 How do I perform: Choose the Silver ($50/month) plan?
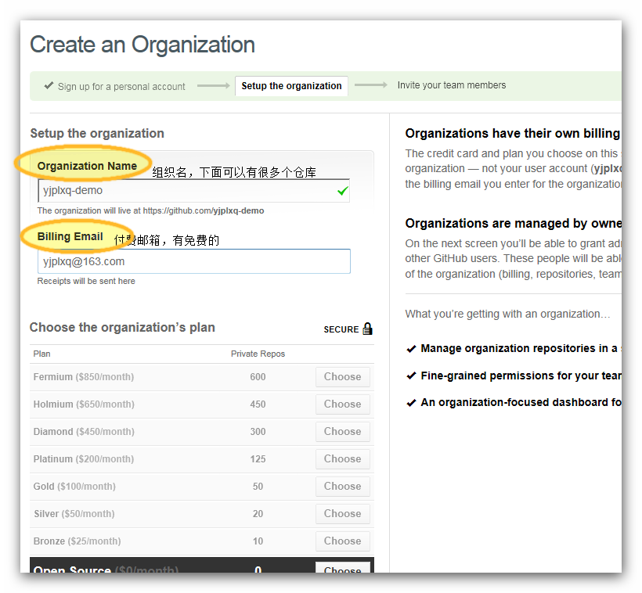343,514
